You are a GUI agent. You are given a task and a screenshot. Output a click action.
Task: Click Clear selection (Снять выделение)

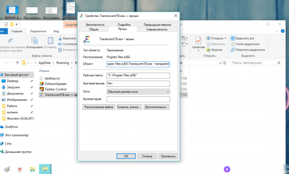245,44
